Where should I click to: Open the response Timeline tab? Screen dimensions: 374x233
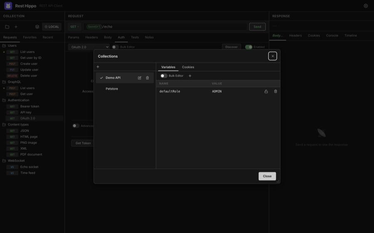(351, 36)
